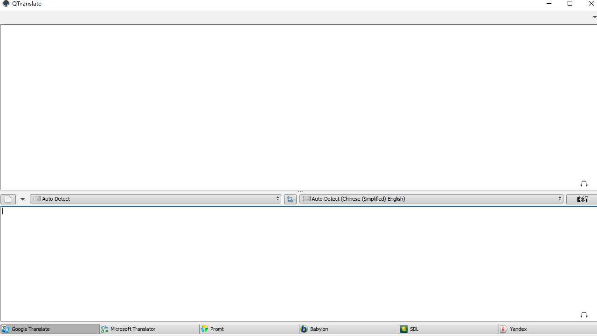Screen dimensions: 597x336
Task: Pick the Yandex translation service
Action: (x=548, y=329)
